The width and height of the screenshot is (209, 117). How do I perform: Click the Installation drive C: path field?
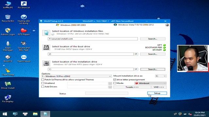click(x=91, y=69)
